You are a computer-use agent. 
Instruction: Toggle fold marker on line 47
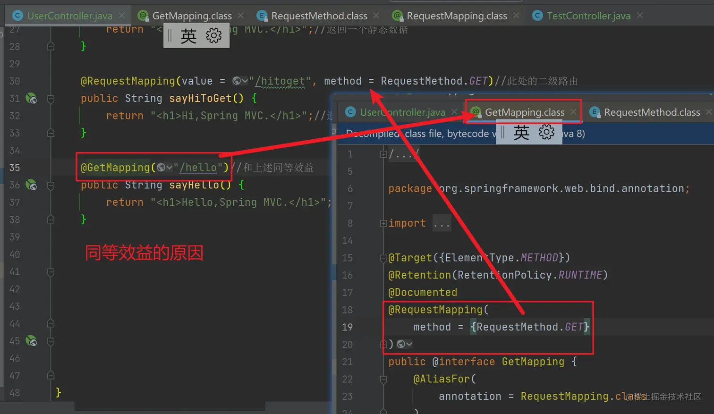tap(51, 375)
